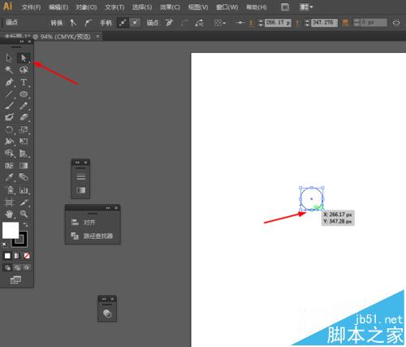This screenshot has width=406, height=347.
Task: Select the Zoom magnifier tool
Action: click(x=24, y=214)
